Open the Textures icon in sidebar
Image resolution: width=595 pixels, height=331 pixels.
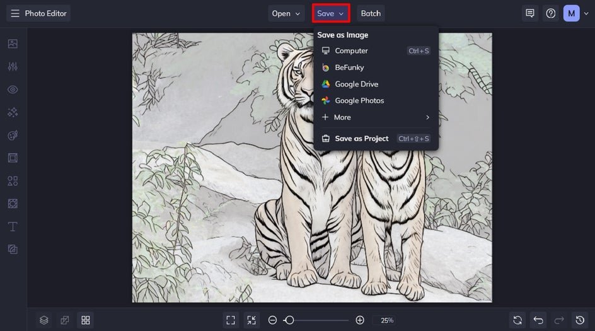13,250
